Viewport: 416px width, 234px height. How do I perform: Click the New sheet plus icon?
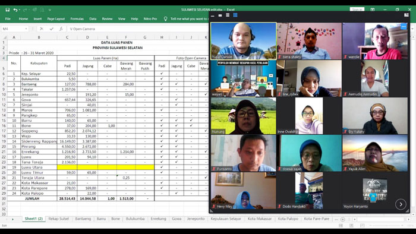tap(343, 219)
